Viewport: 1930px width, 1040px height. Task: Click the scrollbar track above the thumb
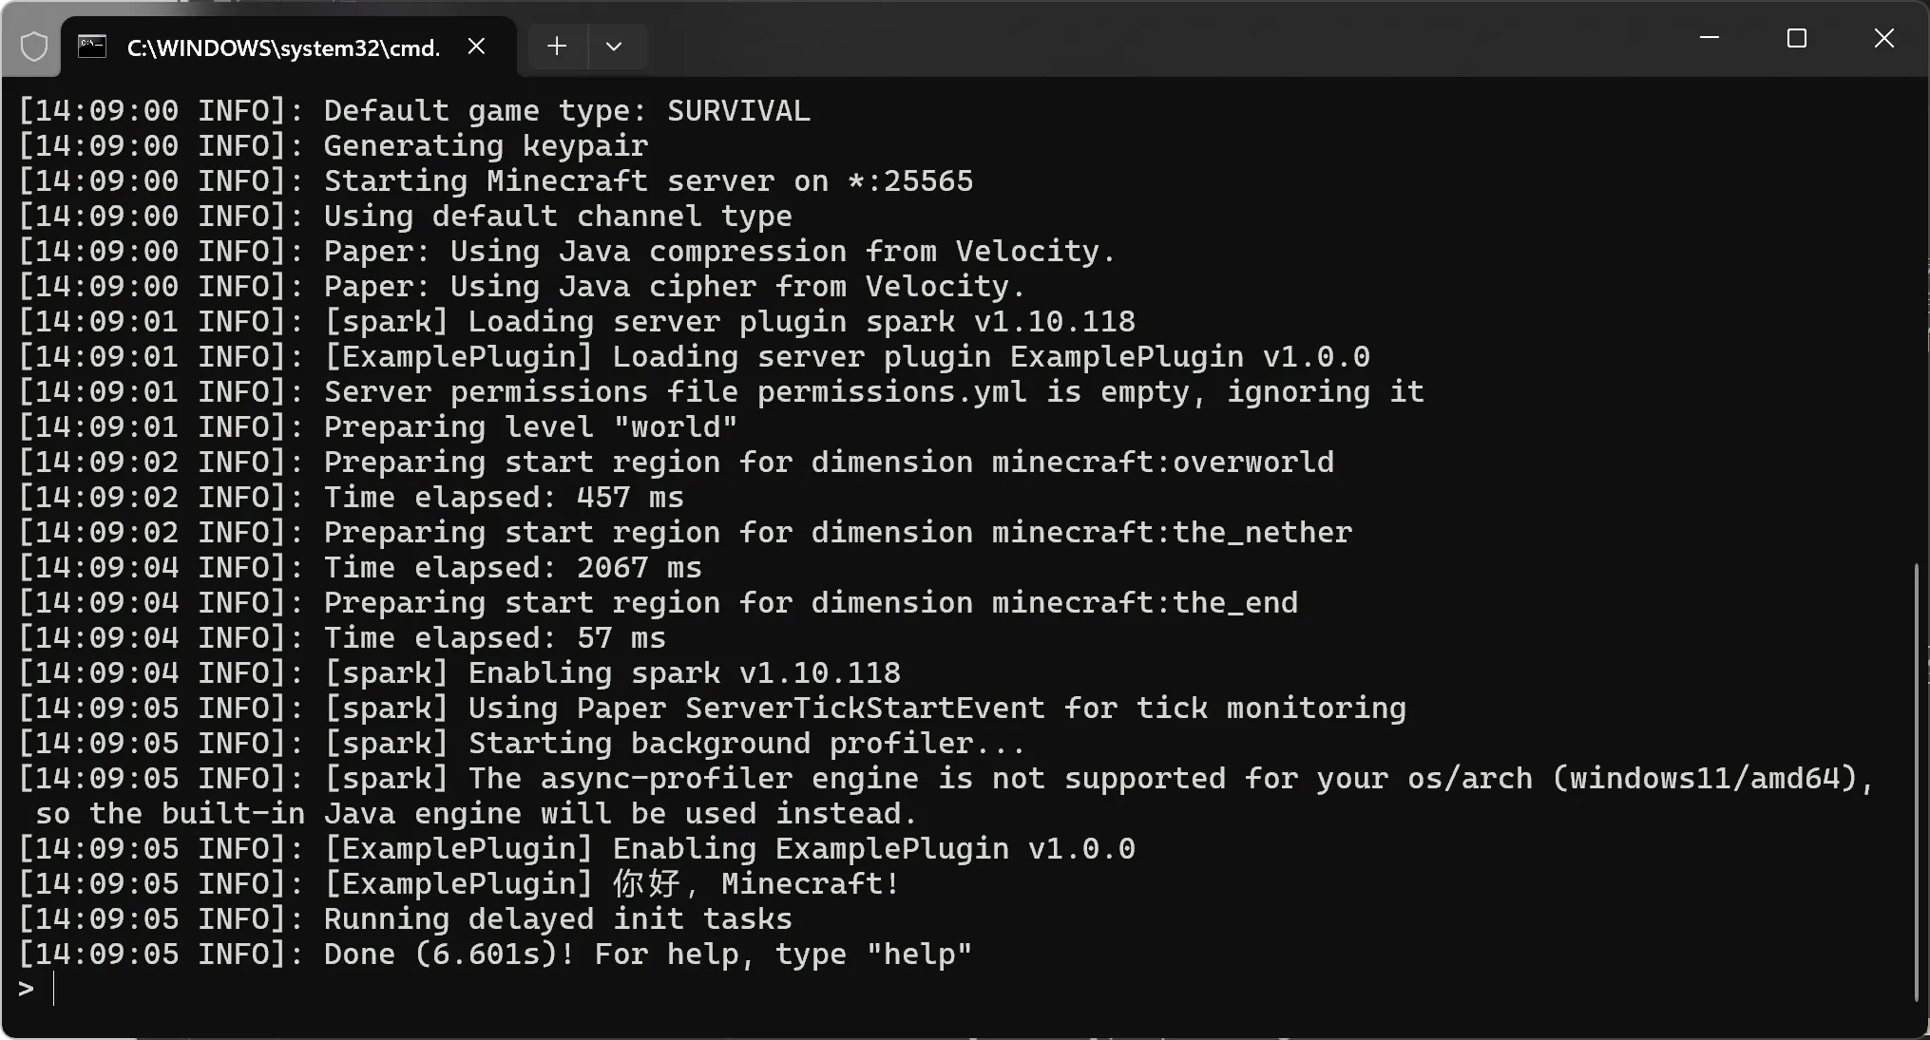(1917, 323)
